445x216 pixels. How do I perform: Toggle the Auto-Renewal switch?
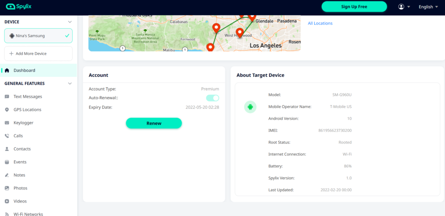point(213,98)
